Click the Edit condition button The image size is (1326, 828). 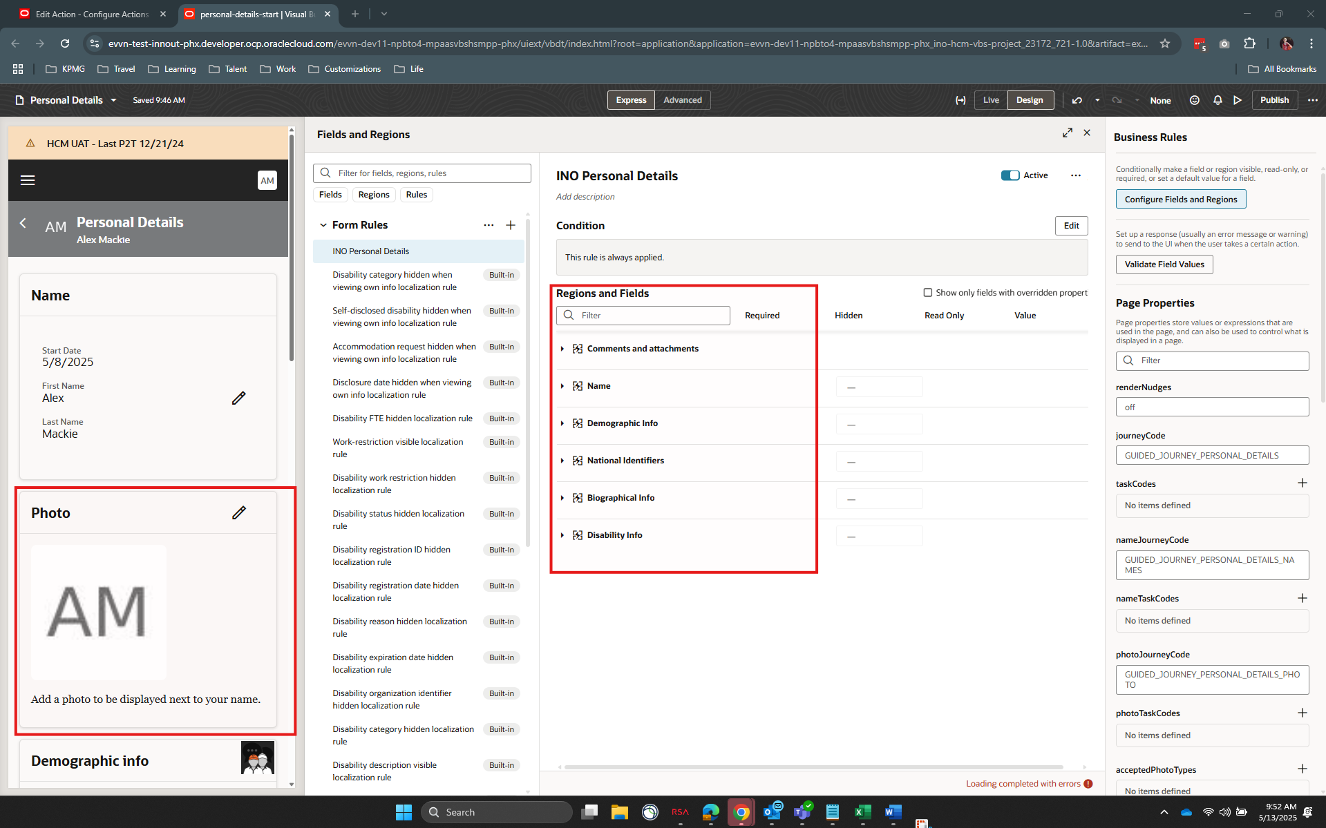pos(1071,226)
